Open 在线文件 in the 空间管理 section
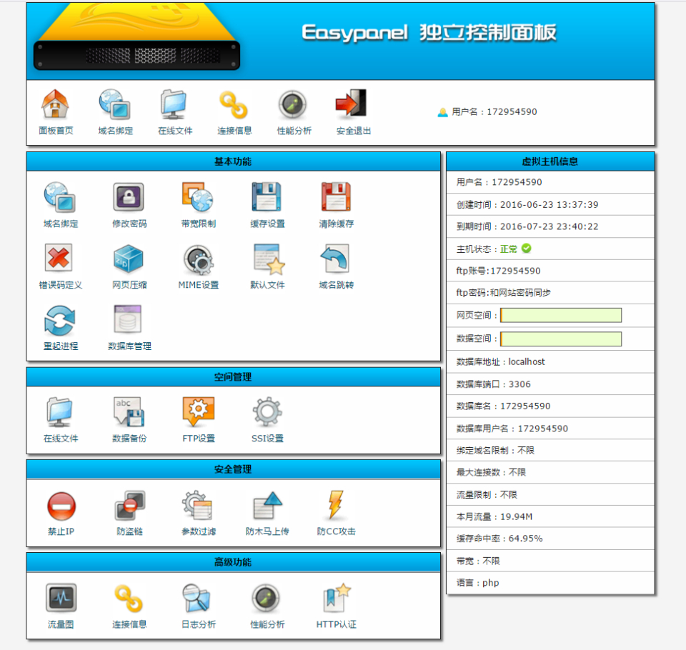This screenshot has width=686, height=650. pyautogui.click(x=59, y=412)
